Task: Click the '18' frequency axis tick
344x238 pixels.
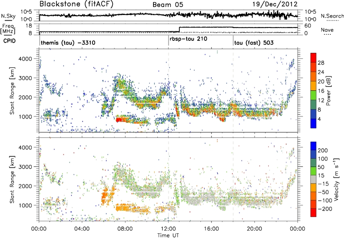Action: 29,26
